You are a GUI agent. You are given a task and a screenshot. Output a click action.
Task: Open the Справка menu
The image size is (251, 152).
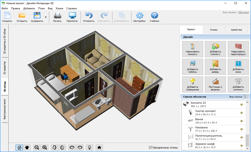[71, 8]
